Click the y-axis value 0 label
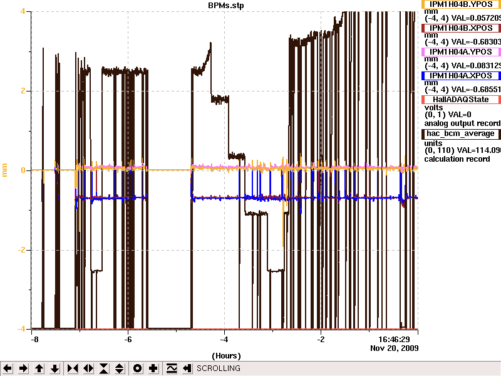This screenshot has width=501, height=376. coord(23,170)
